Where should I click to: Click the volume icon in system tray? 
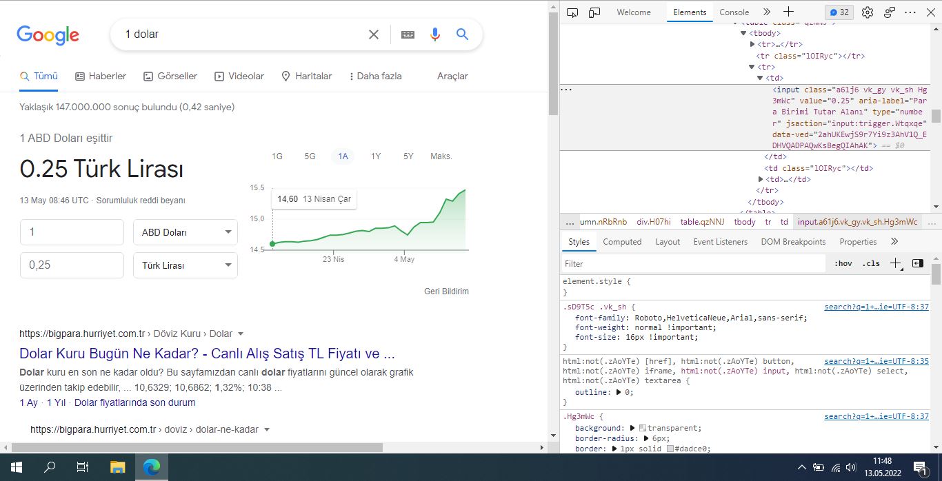[852, 468]
